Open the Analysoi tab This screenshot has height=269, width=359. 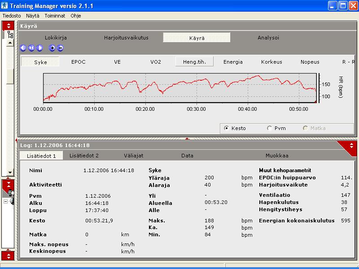pos(268,38)
